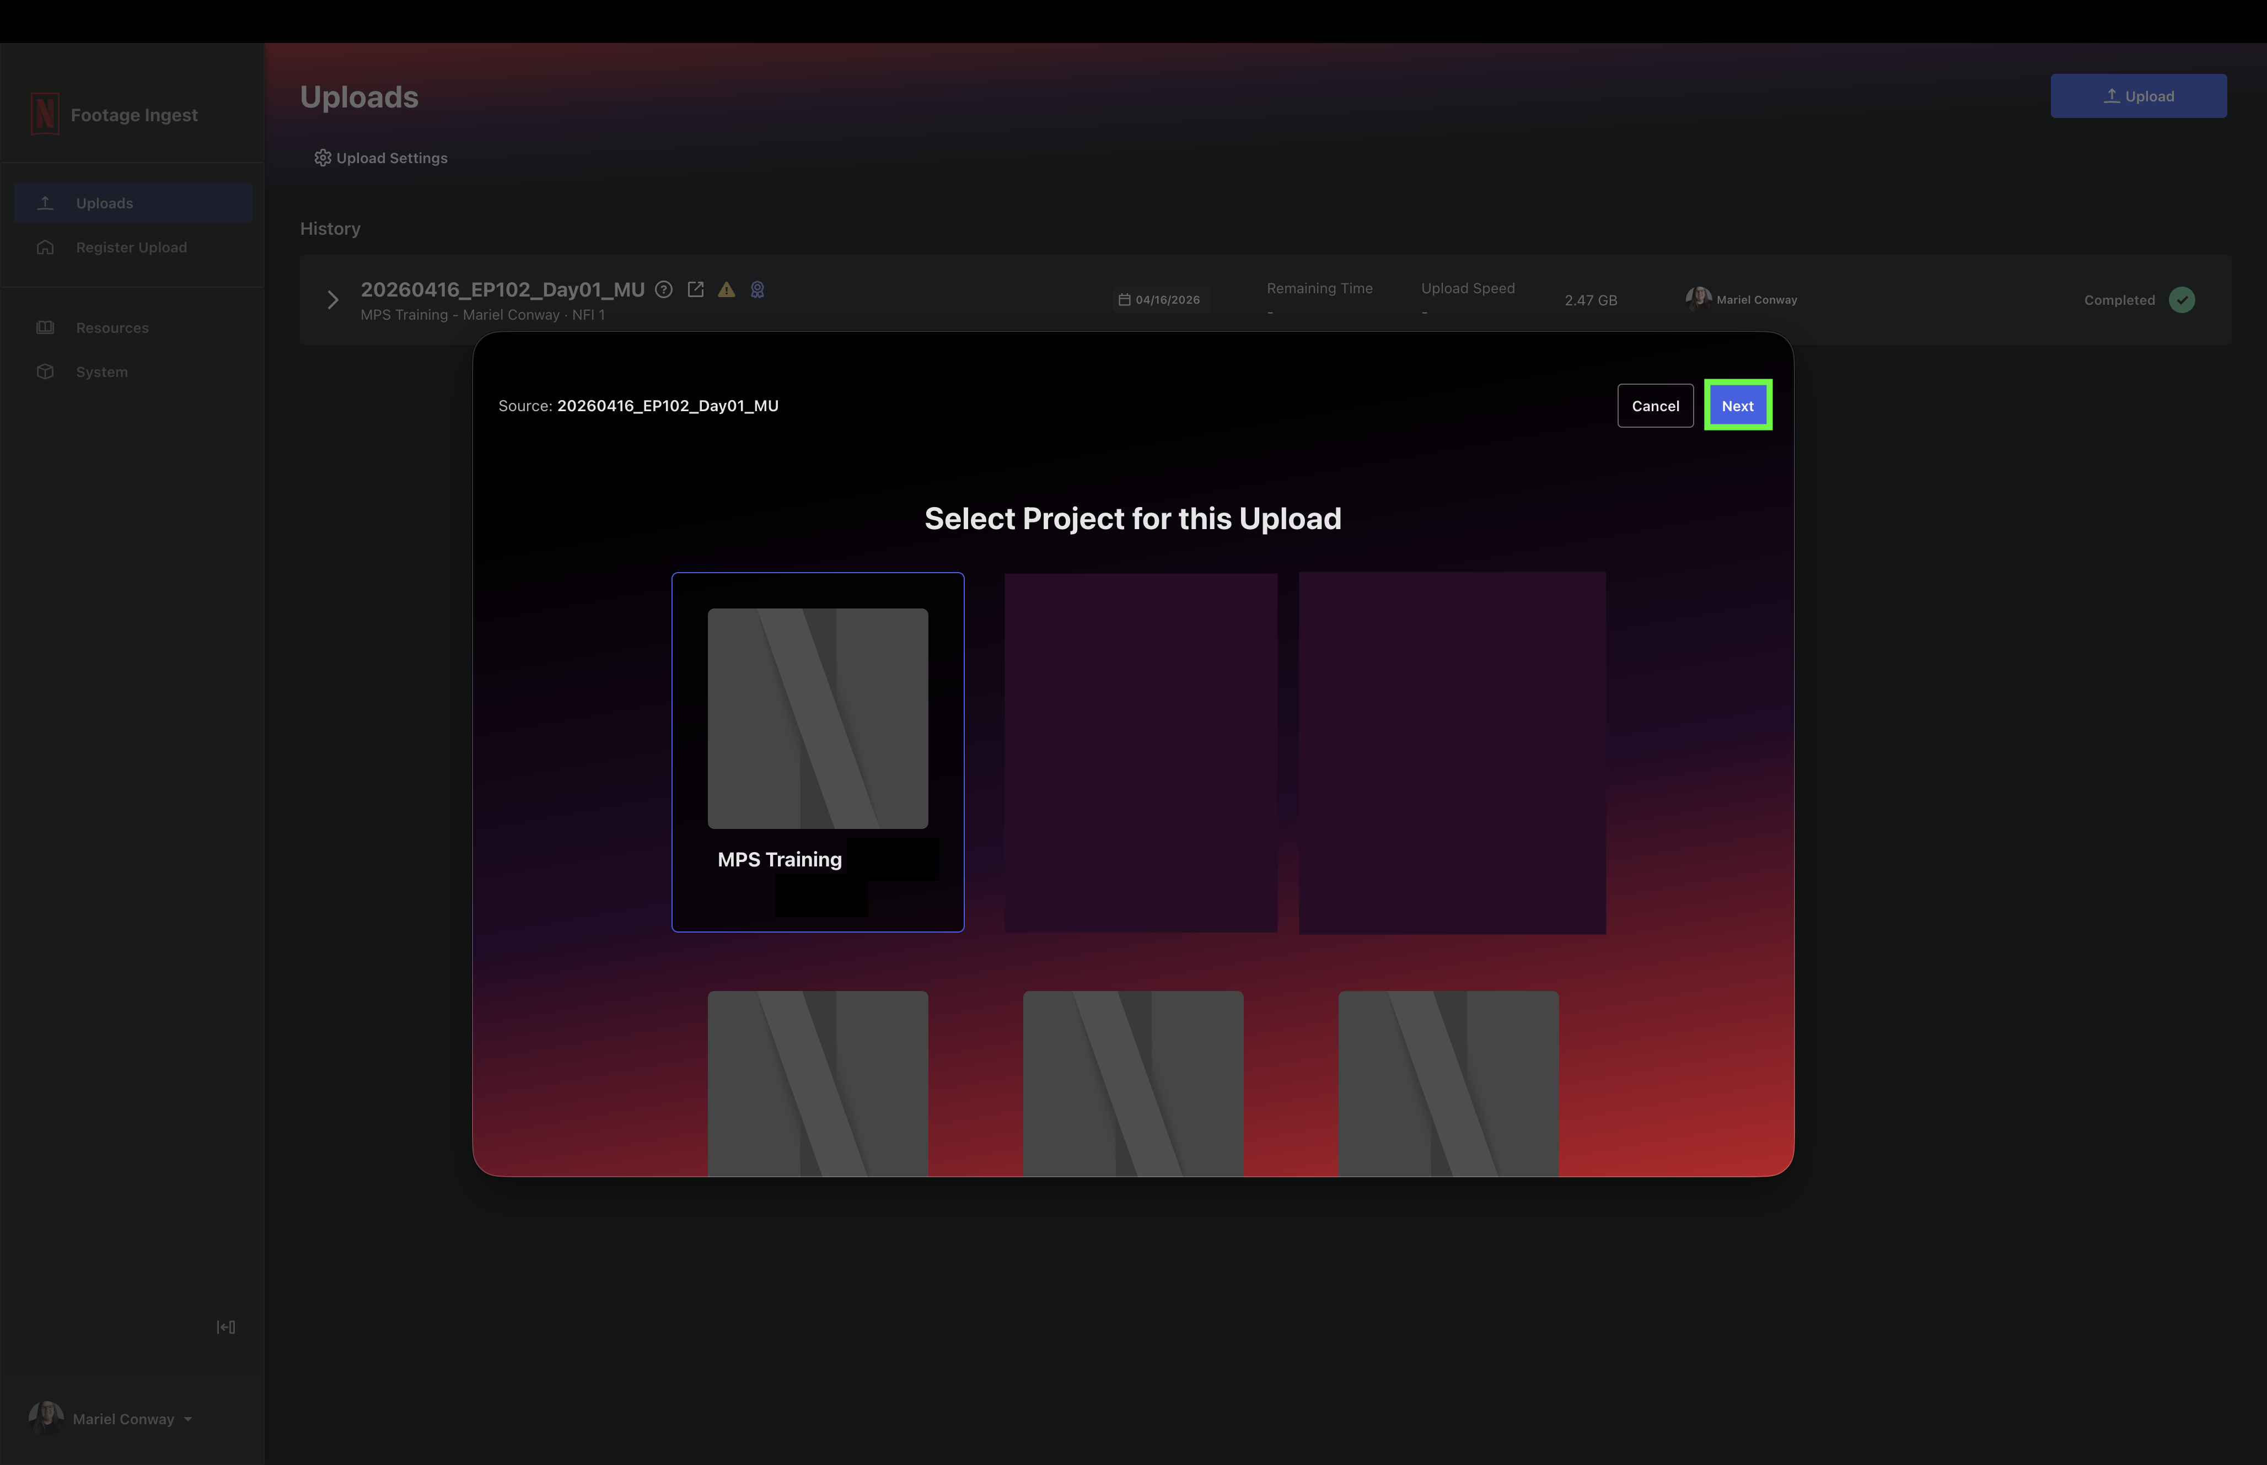Image resolution: width=2267 pixels, height=1465 pixels.
Task: Click the Completed status text
Action: (x=2119, y=300)
